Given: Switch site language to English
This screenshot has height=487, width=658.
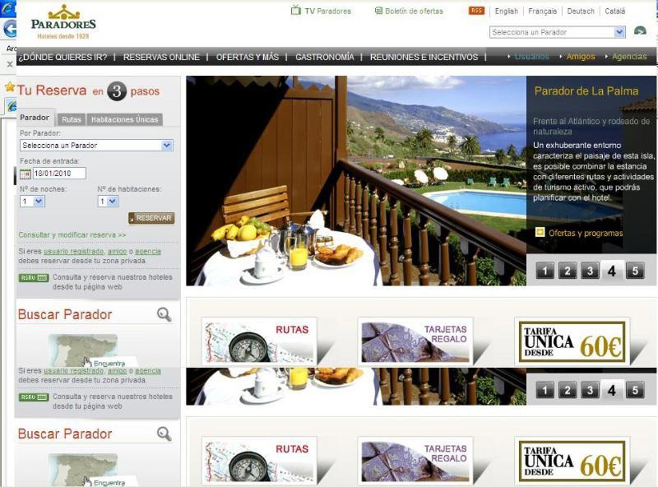Looking at the screenshot, I should 506,11.
